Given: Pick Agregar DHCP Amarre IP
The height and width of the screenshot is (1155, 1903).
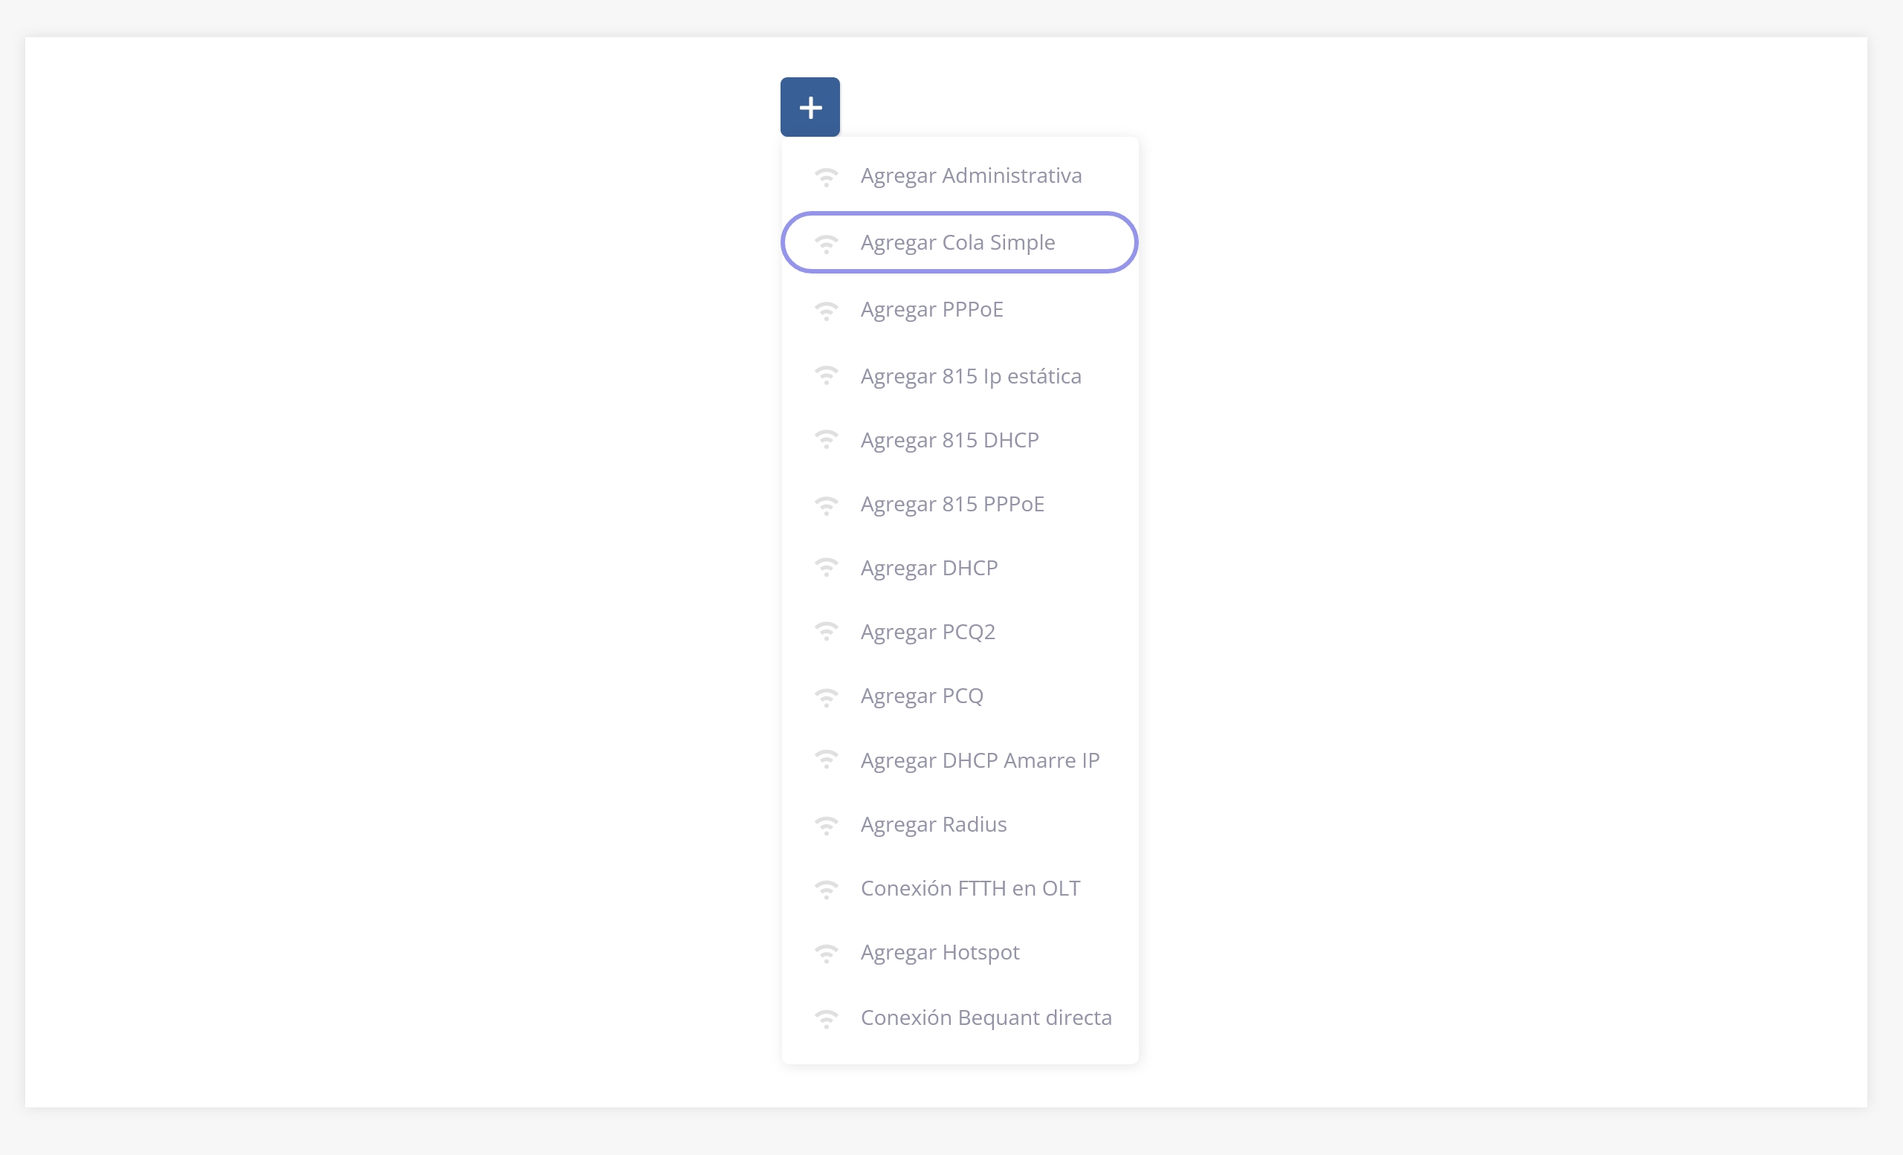Looking at the screenshot, I should pyautogui.click(x=979, y=760).
